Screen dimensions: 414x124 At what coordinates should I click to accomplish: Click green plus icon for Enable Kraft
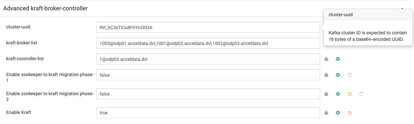coord(338,113)
